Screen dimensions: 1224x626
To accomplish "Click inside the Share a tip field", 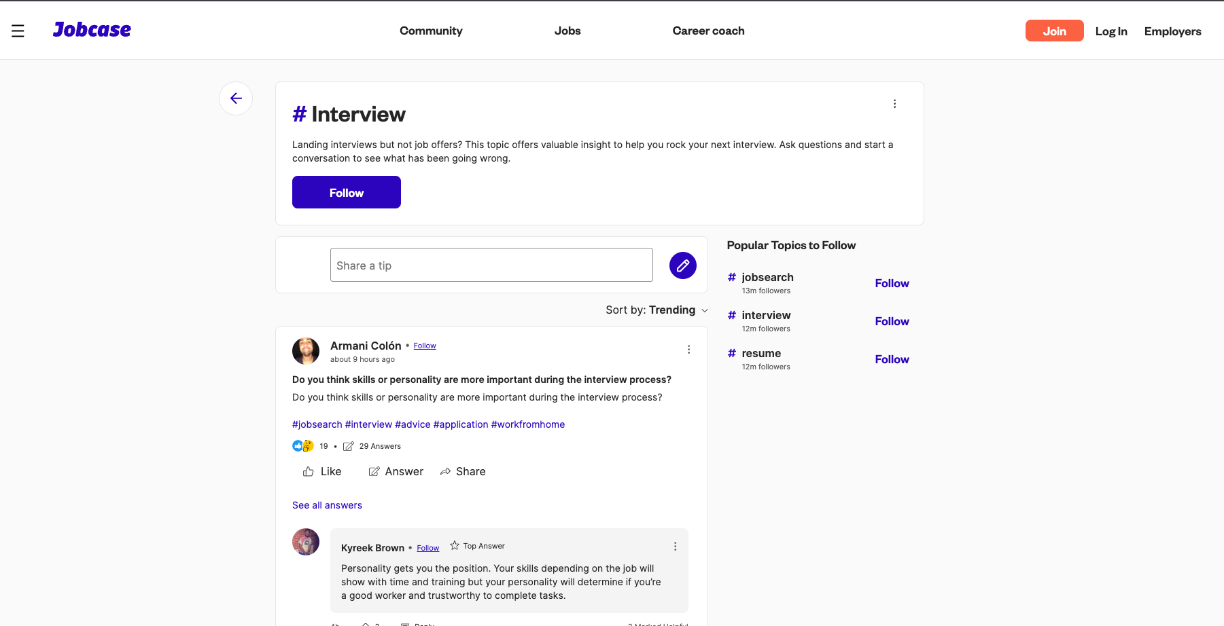I will point(491,265).
